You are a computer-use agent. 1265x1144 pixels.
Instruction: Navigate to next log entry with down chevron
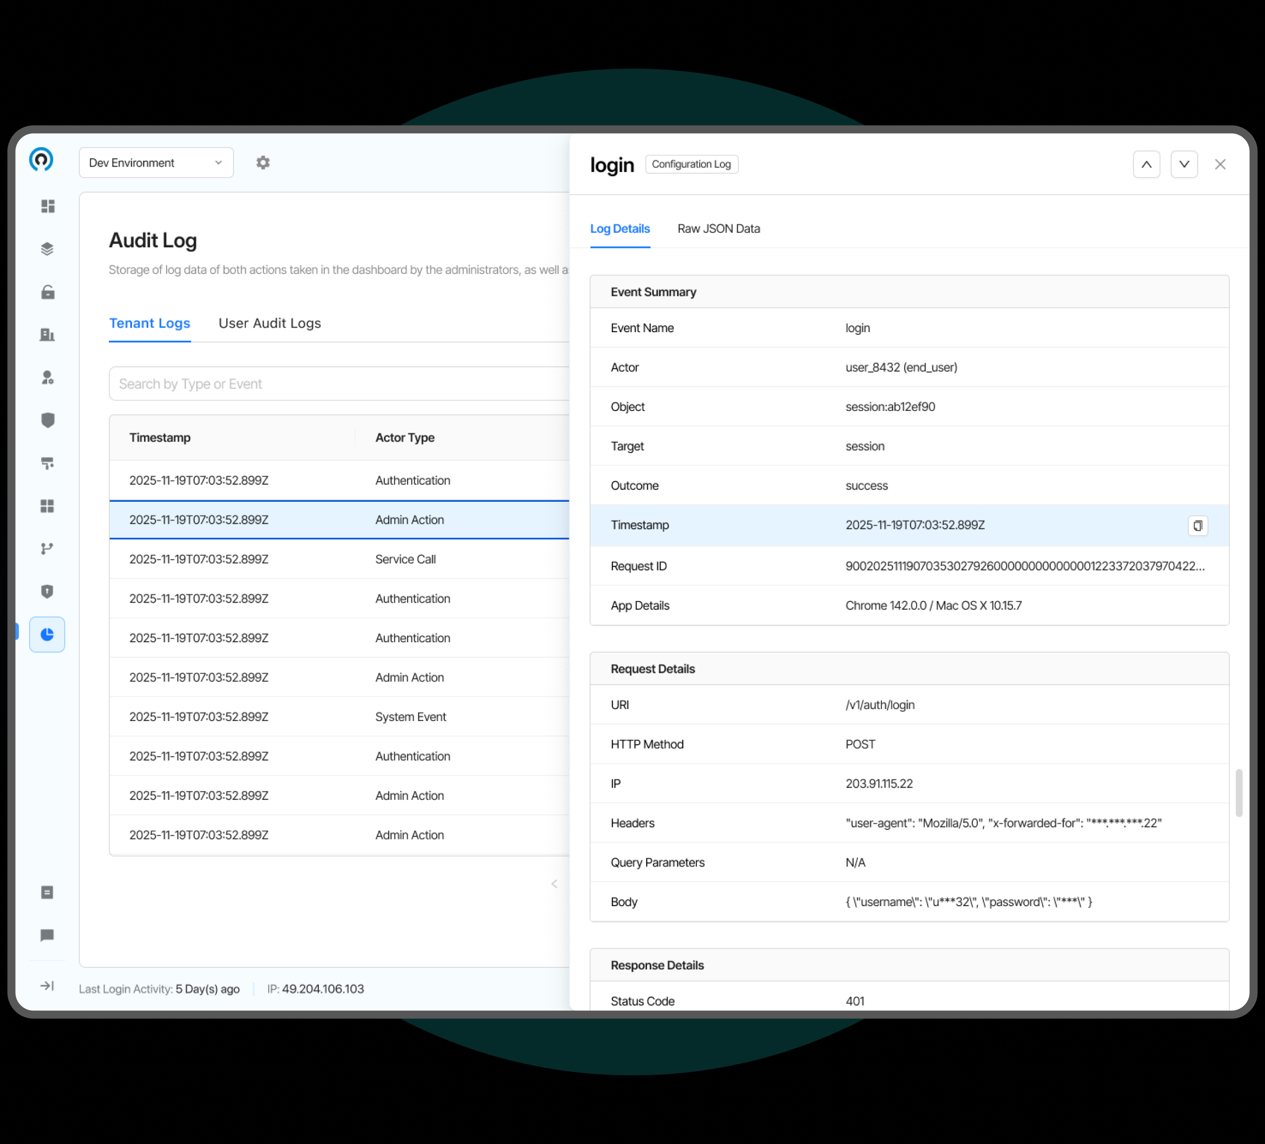click(1185, 165)
